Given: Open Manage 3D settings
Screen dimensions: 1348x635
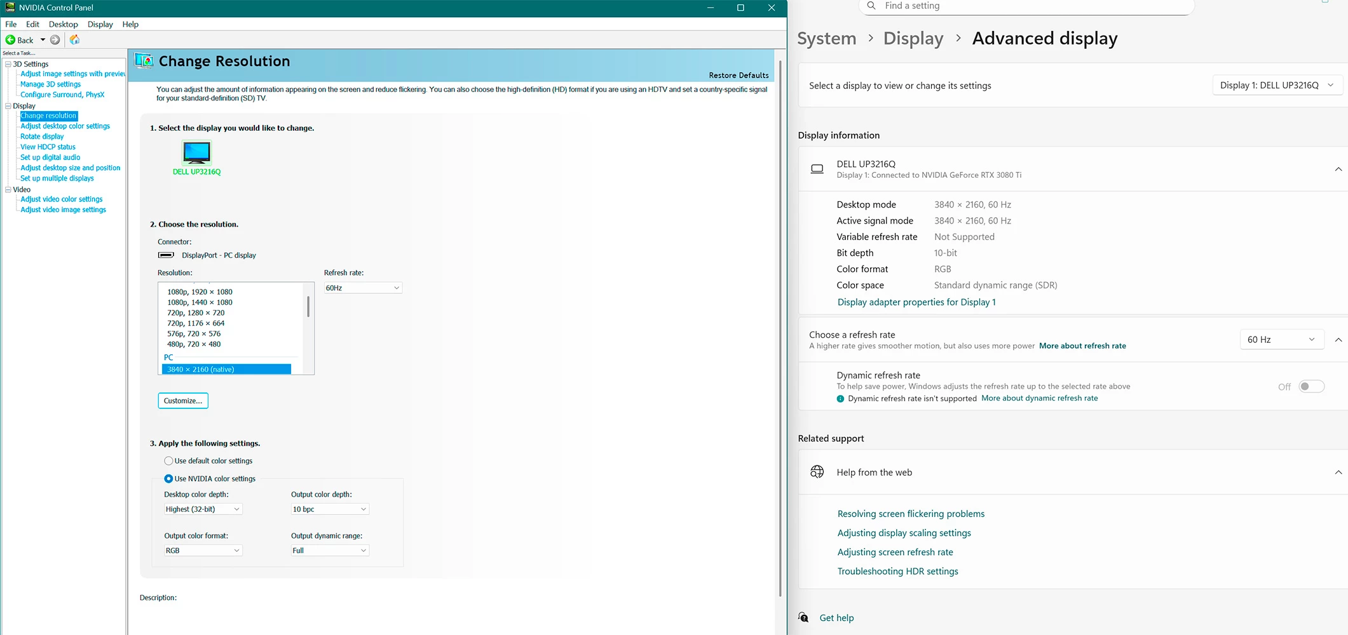Looking at the screenshot, I should [50, 84].
